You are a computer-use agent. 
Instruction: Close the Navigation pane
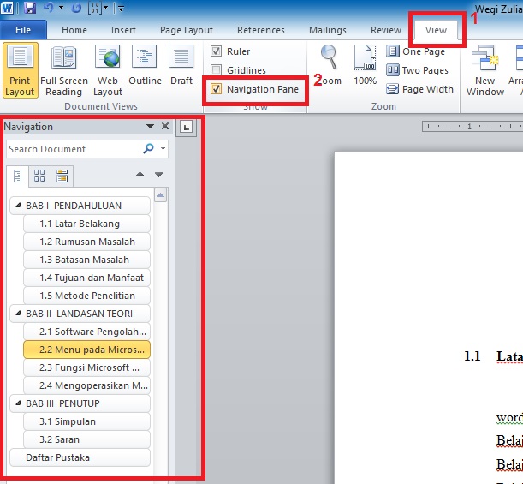pyautogui.click(x=164, y=126)
